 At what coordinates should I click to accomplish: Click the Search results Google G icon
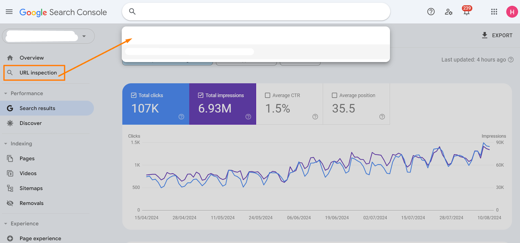pos(10,108)
